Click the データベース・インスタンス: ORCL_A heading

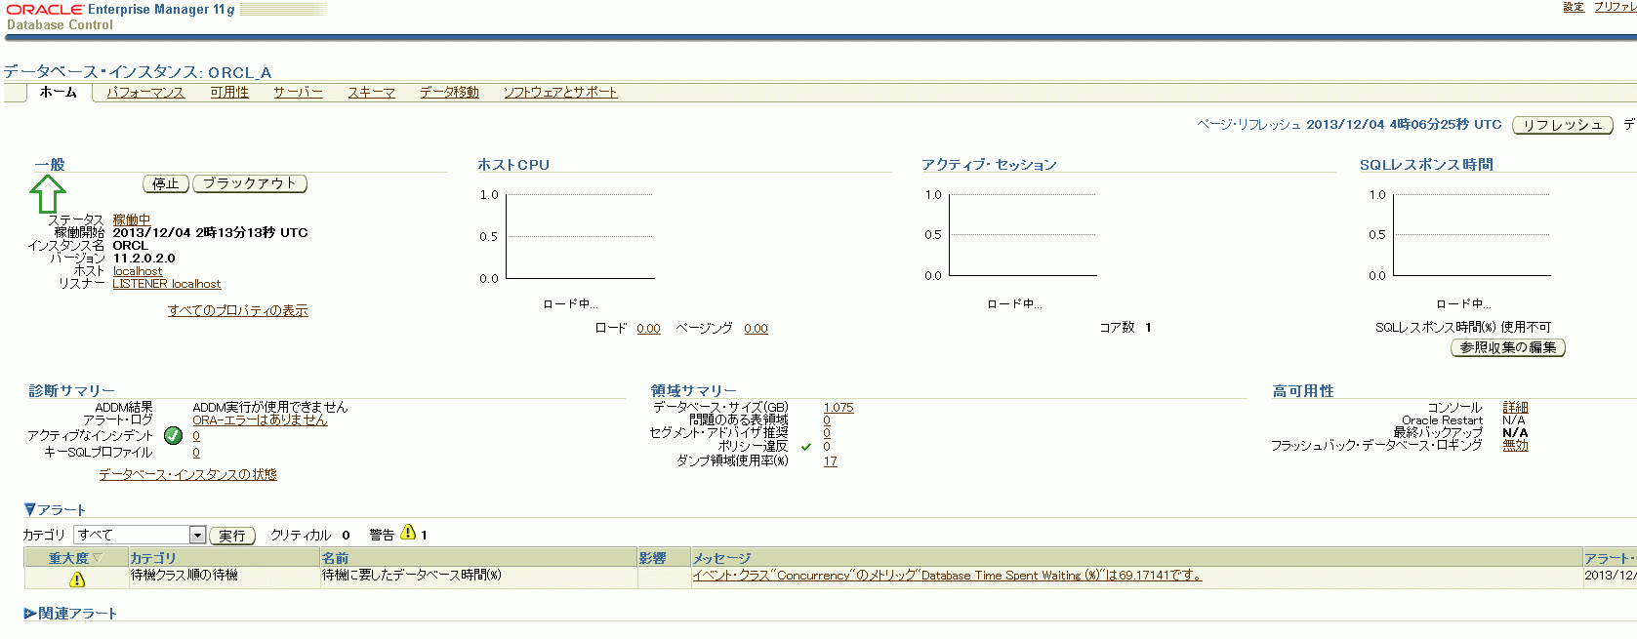[138, 72]
